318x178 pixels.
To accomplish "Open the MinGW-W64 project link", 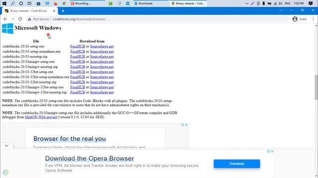I will [41, 117].
